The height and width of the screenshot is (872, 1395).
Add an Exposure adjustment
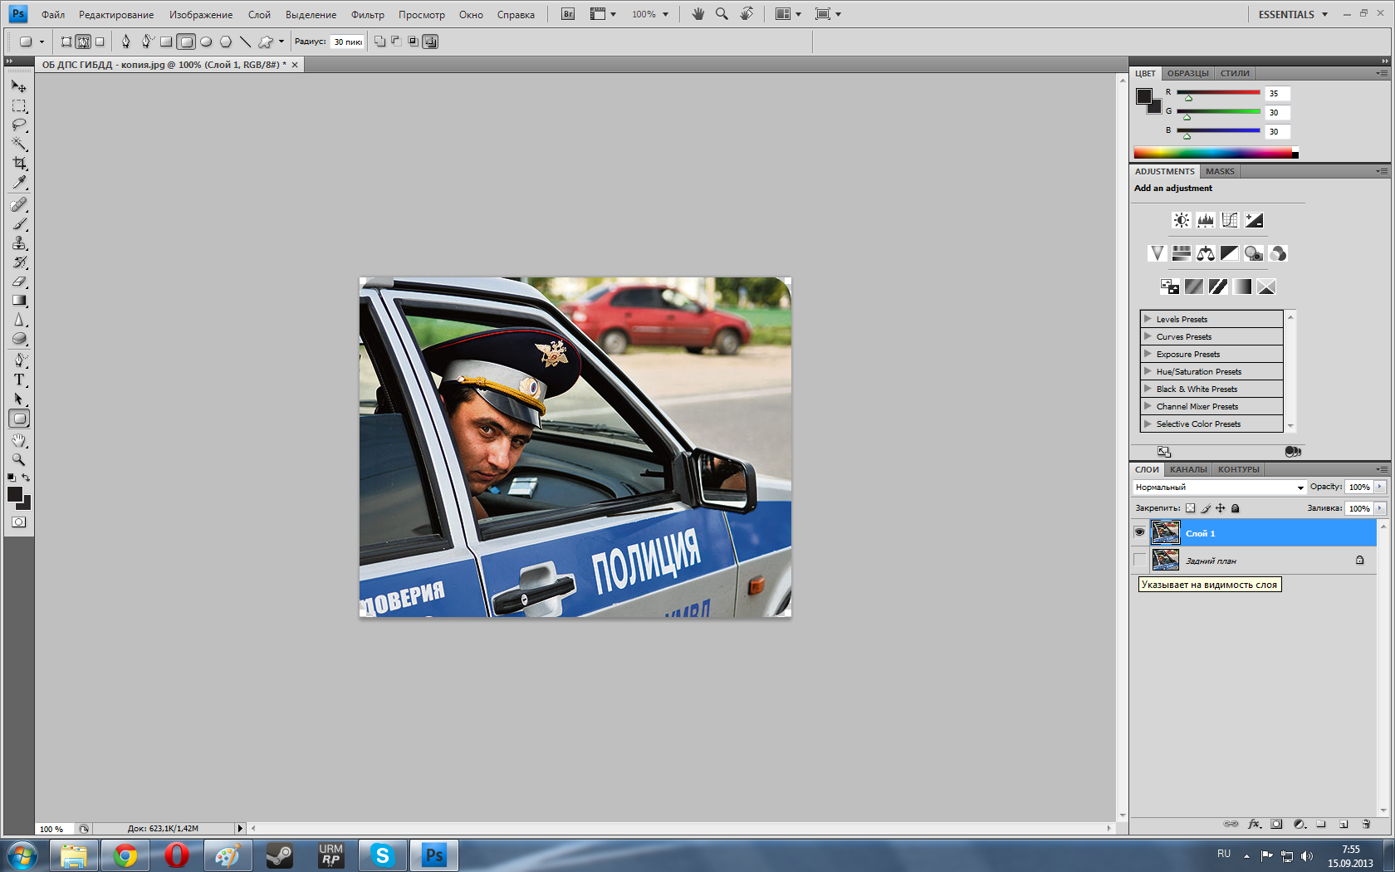[x=1254, y=220]
